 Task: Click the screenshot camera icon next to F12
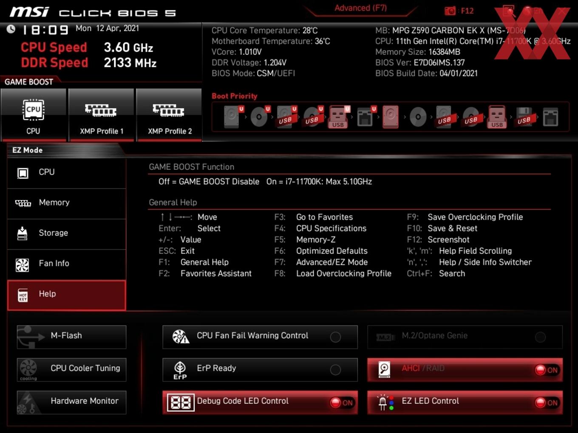coord(450,11)
